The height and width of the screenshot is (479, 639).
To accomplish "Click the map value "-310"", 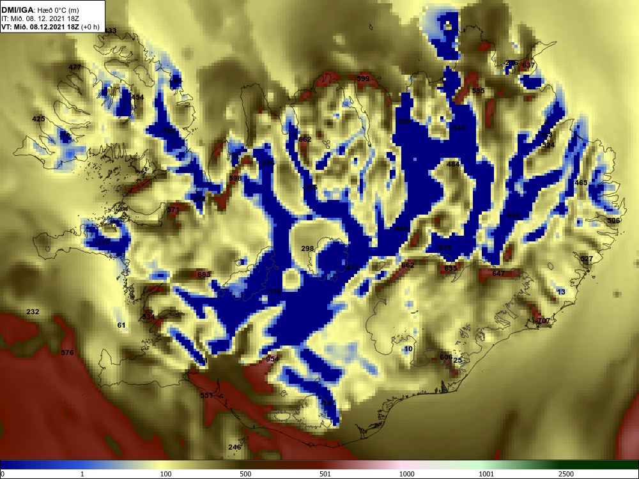I will point(274,291).
